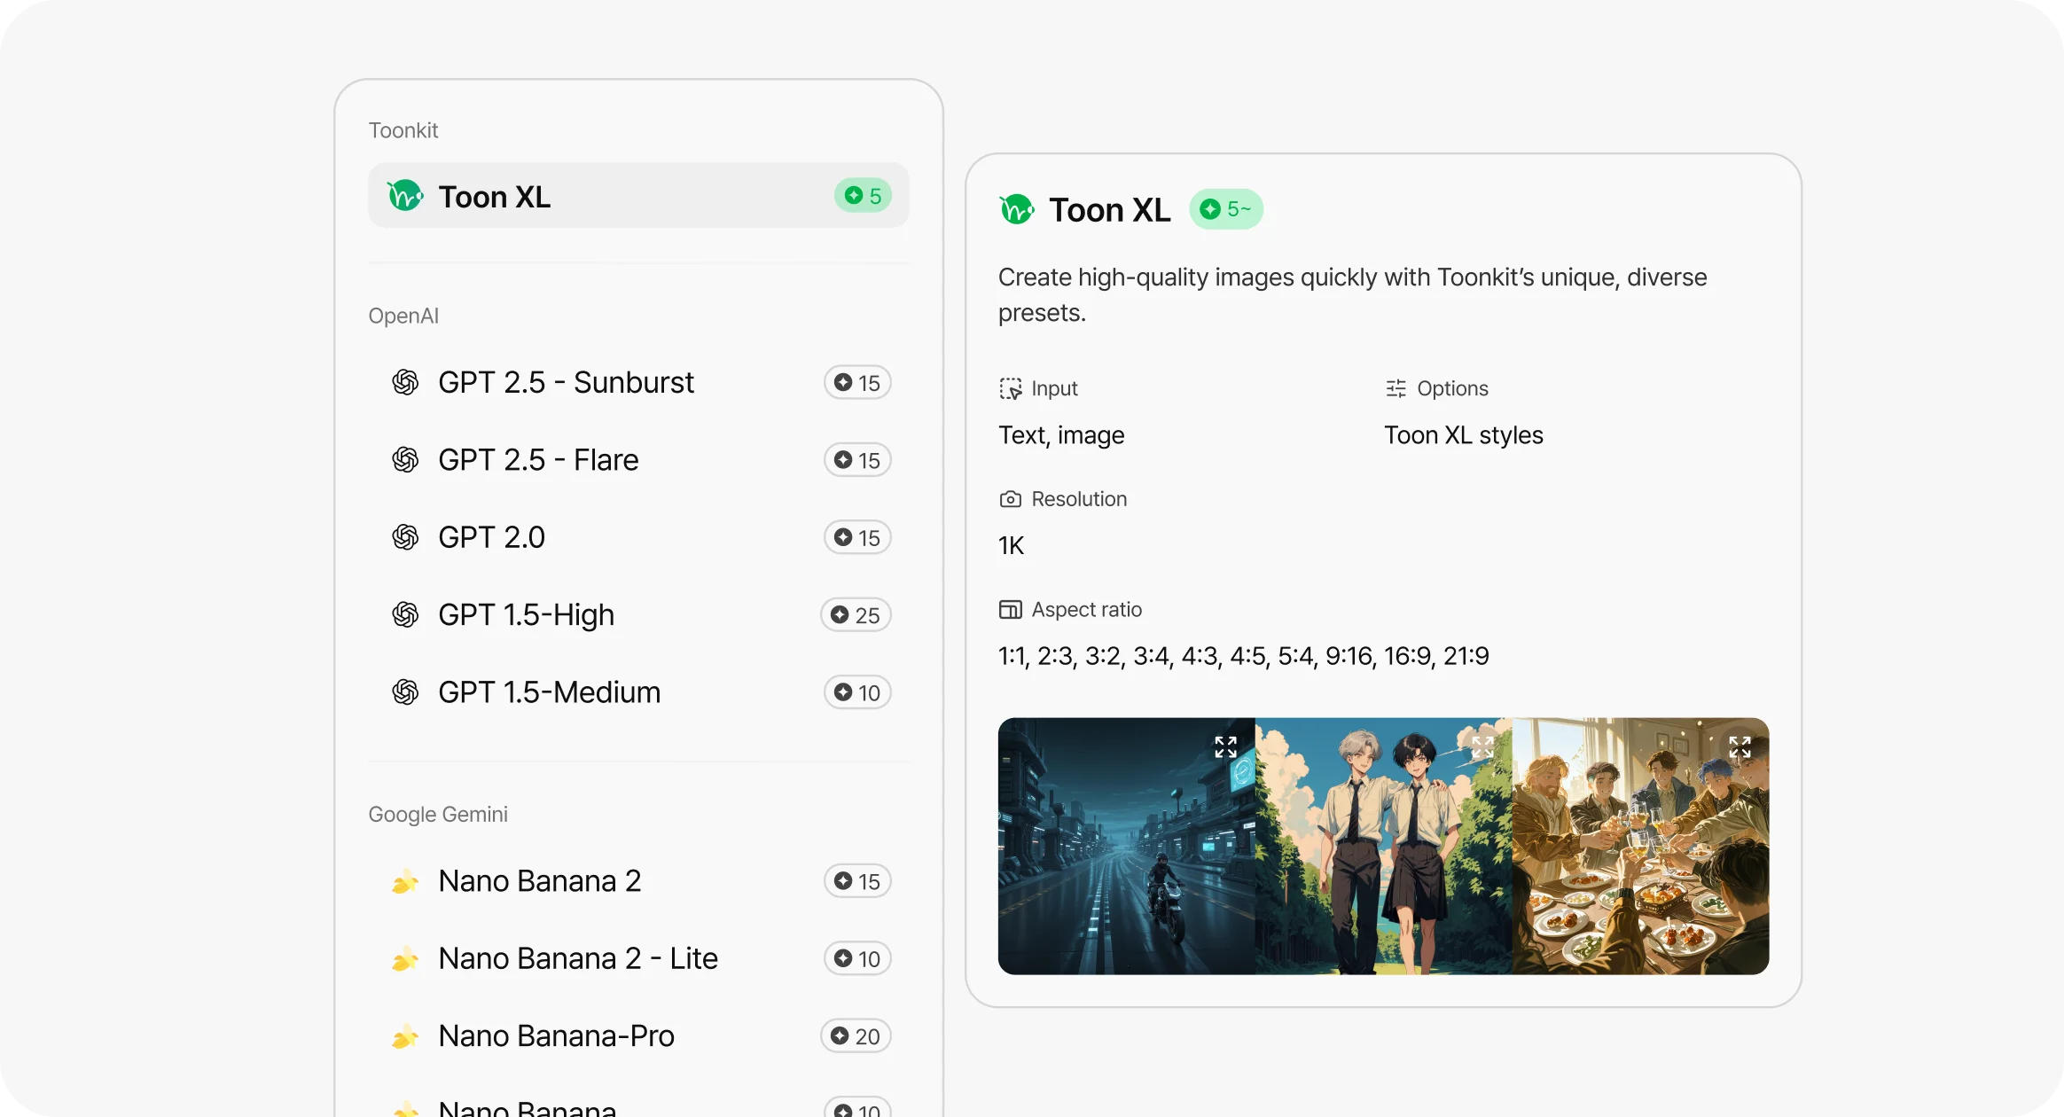This screenshot has height=1117, width=2064.
Task: Click the Options sliders icon
Action: pos(1396,388)
